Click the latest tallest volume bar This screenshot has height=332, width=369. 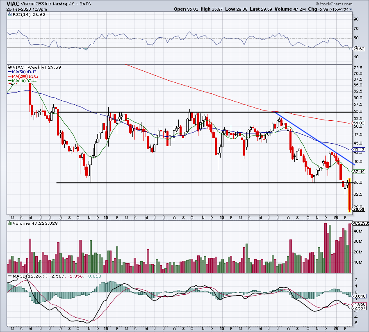[350, 248]
